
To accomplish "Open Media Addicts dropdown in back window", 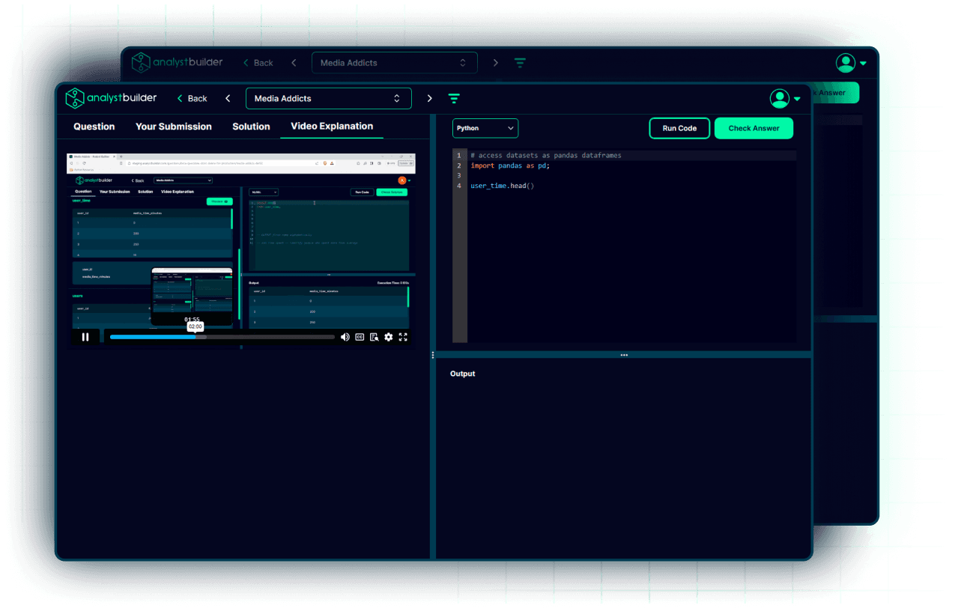I will (394, 63).
